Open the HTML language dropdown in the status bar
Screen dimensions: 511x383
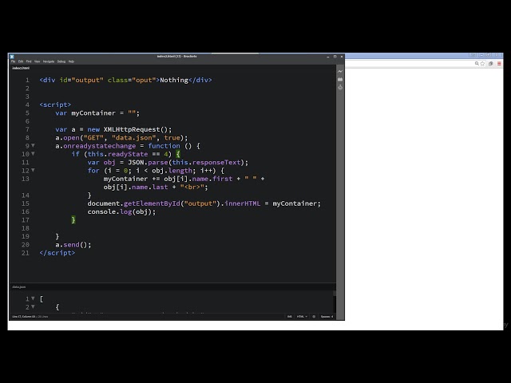pyautogui.click(x=302, y=316)
